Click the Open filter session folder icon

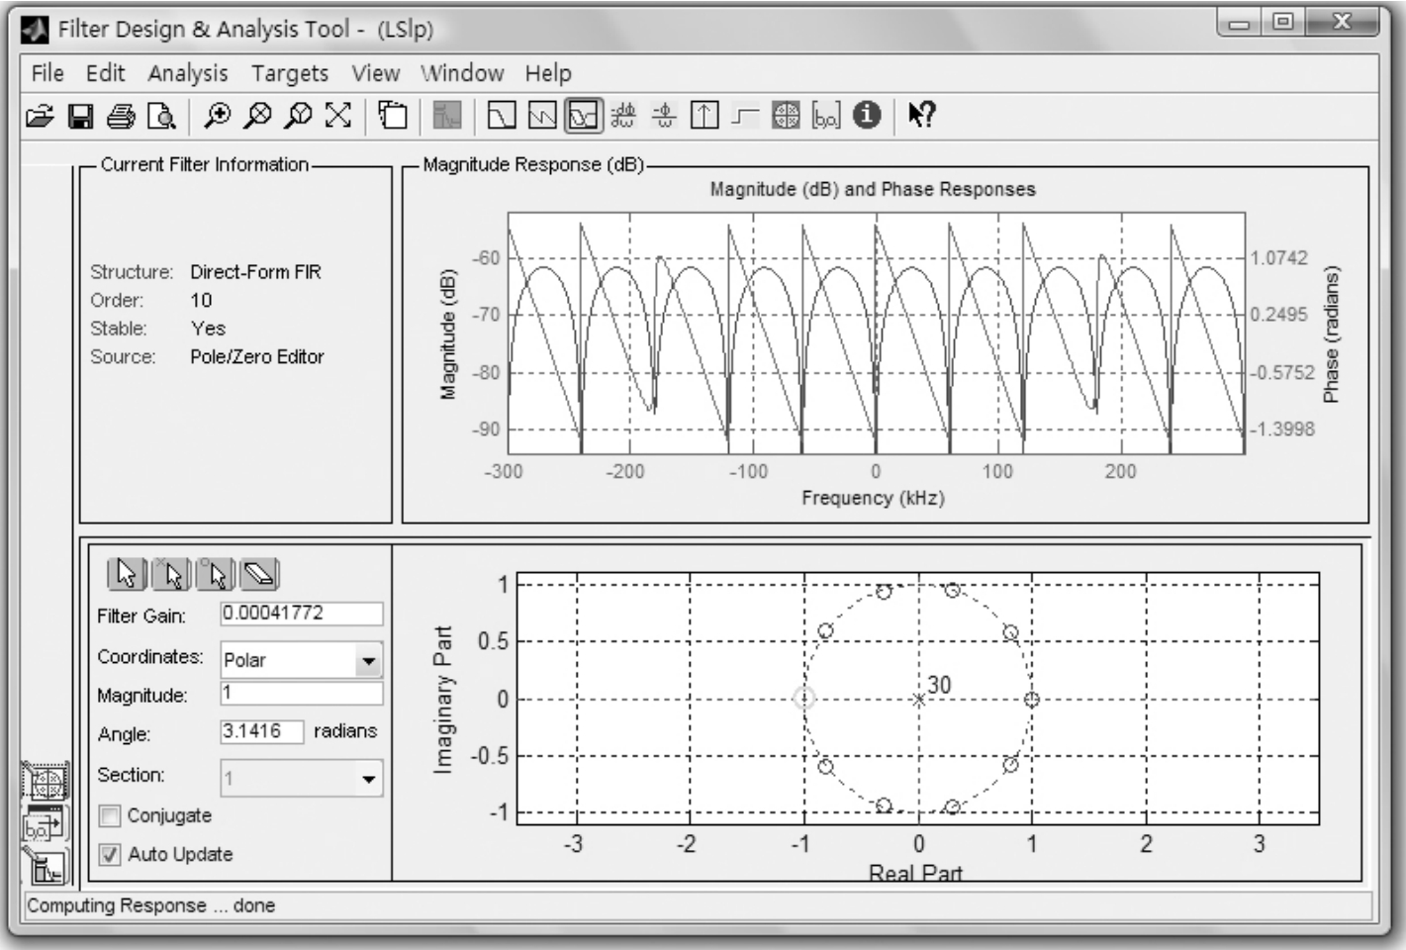tap(40, 117)
